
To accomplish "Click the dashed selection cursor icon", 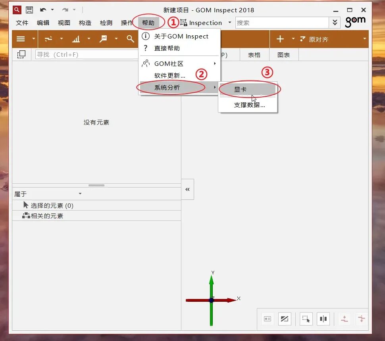I will click(306, 319).
